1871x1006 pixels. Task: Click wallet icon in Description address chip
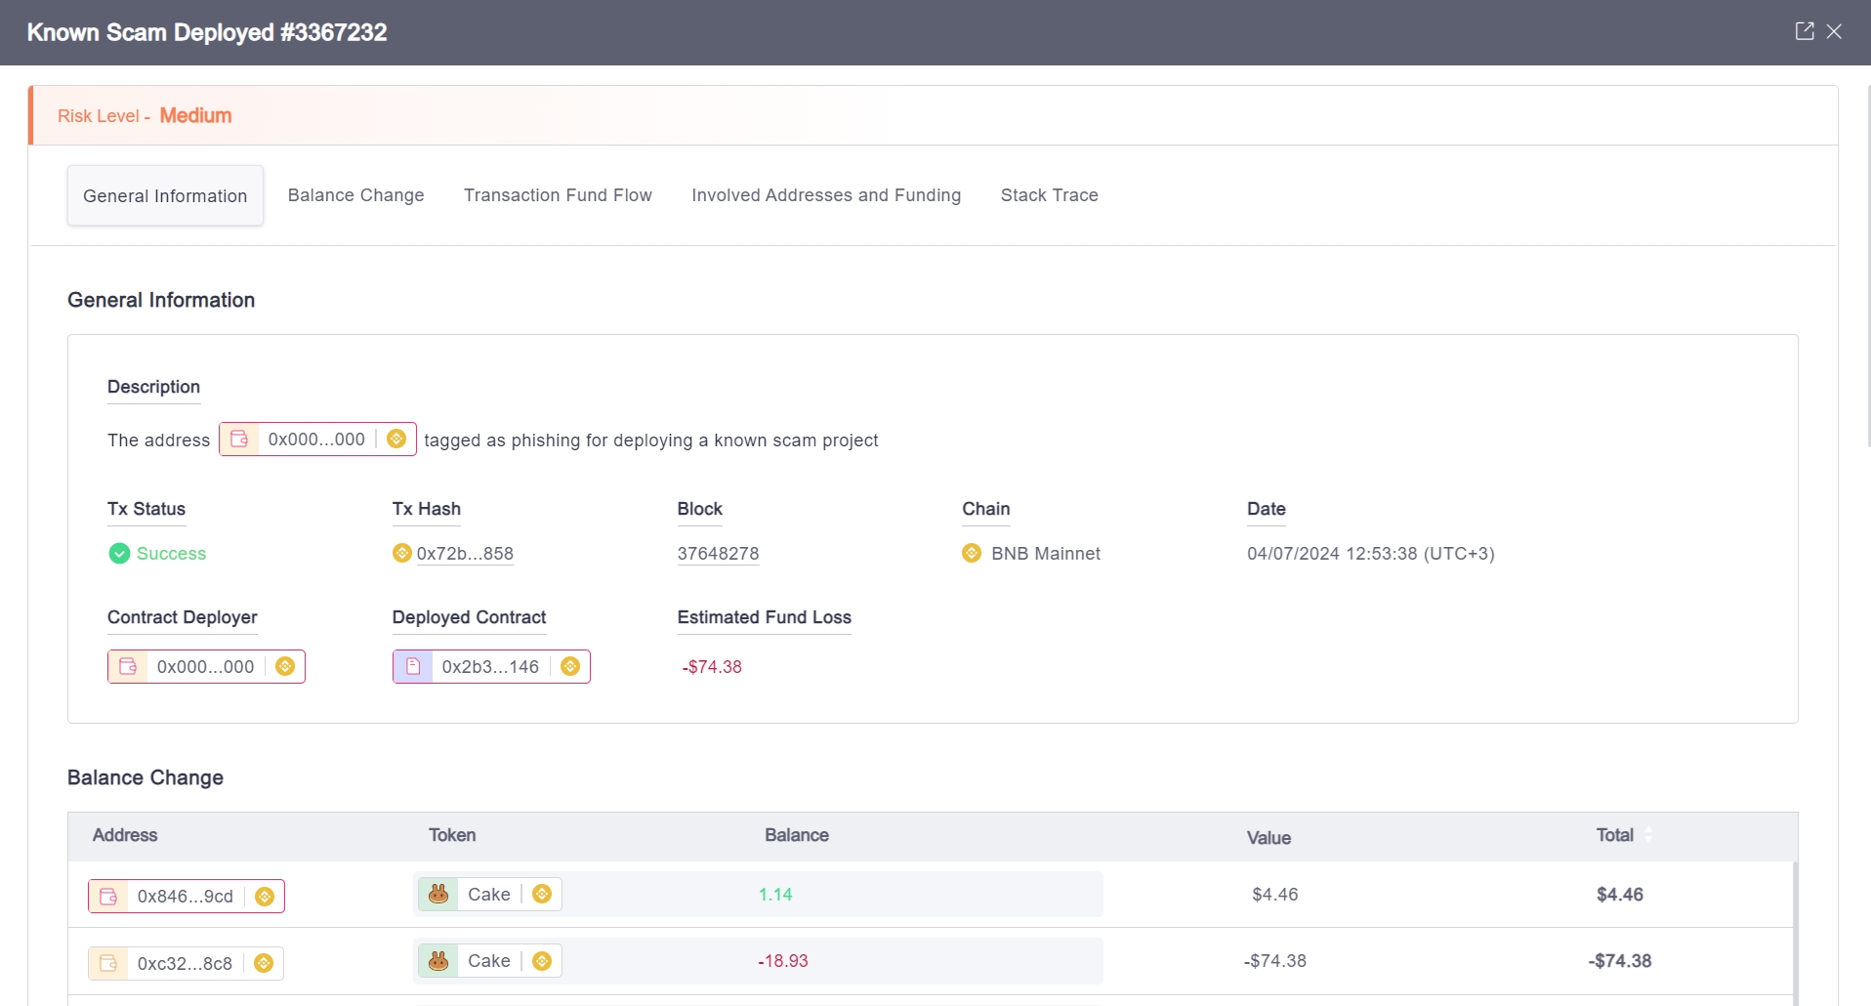coord(239,440)
